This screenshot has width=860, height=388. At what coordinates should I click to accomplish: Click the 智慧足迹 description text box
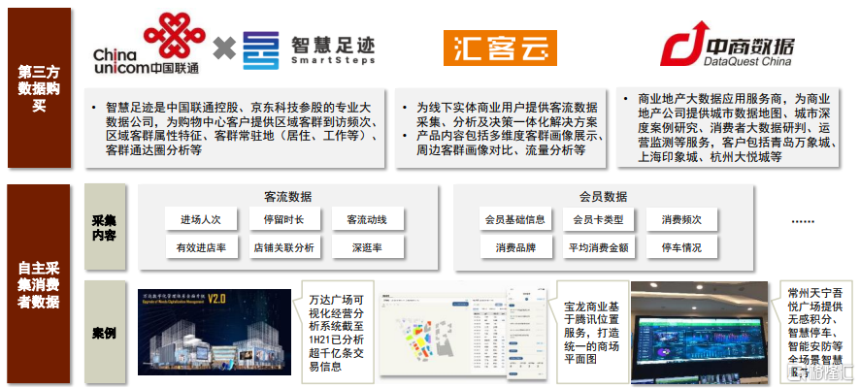(x=236, y=128)
